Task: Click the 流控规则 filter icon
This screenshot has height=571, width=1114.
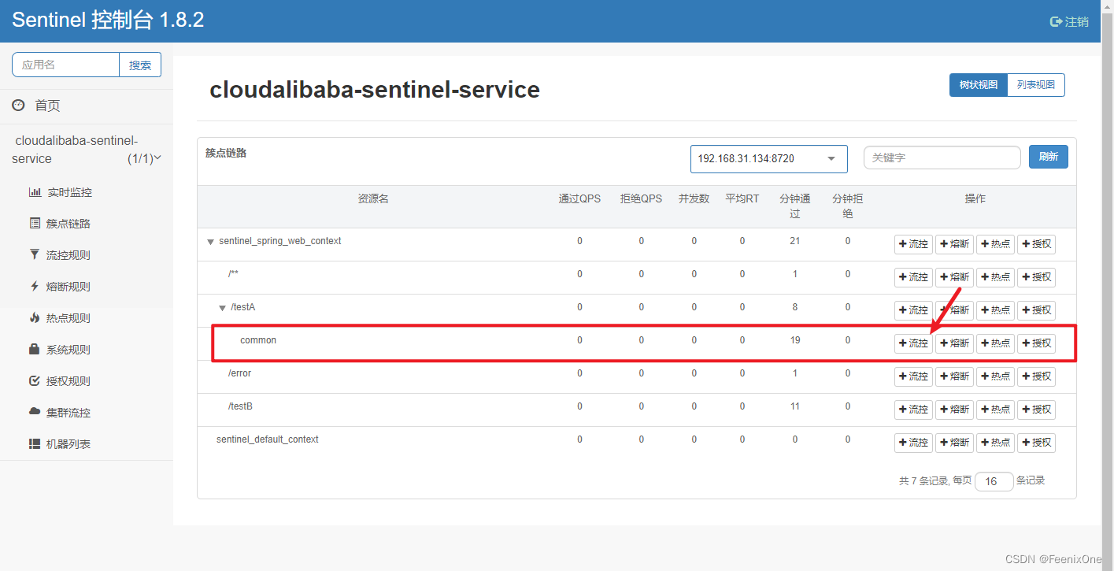Action: click(x=35, y=255)
